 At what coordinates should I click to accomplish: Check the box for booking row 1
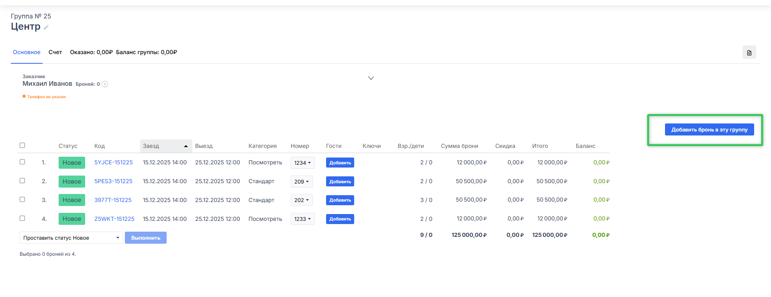click(22, 162)
